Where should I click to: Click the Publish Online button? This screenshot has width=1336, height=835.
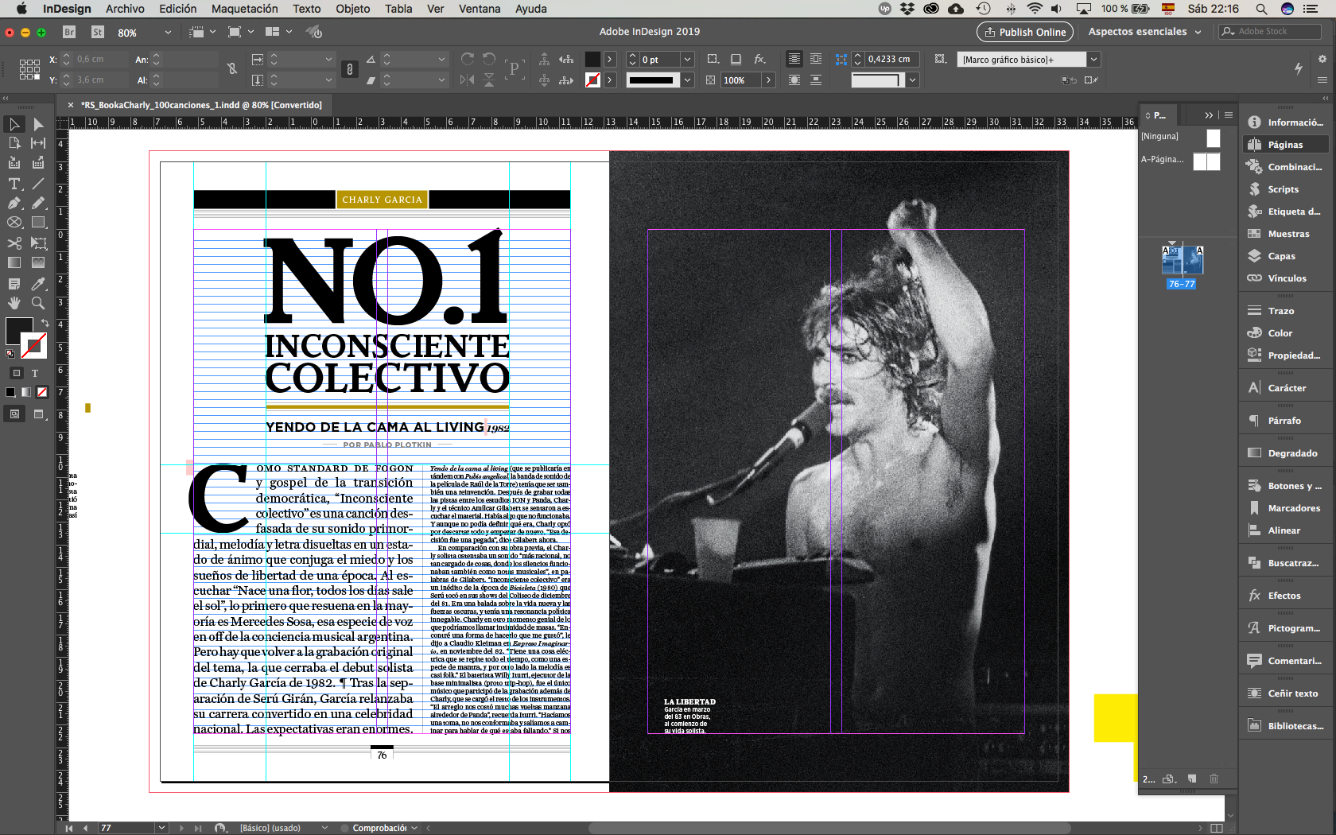[1024, 32]
